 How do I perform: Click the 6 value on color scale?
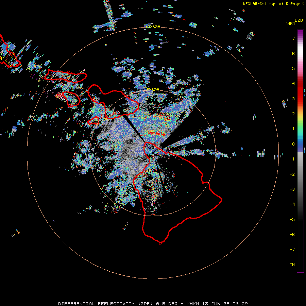click(x=293, y=53)
